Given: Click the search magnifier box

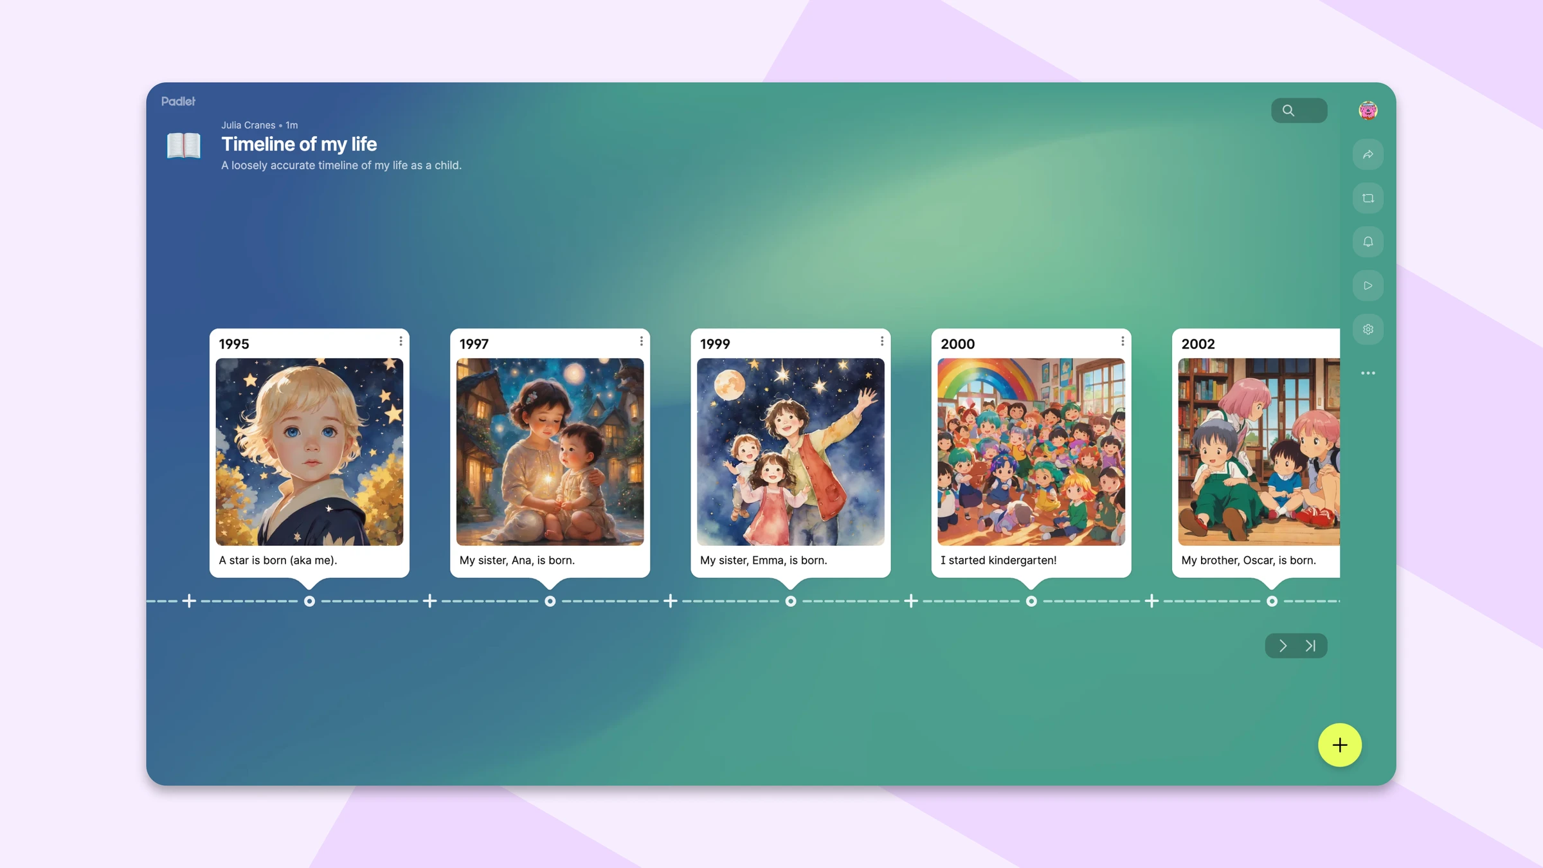Looking at the screenshot, I should [1299, 111].
